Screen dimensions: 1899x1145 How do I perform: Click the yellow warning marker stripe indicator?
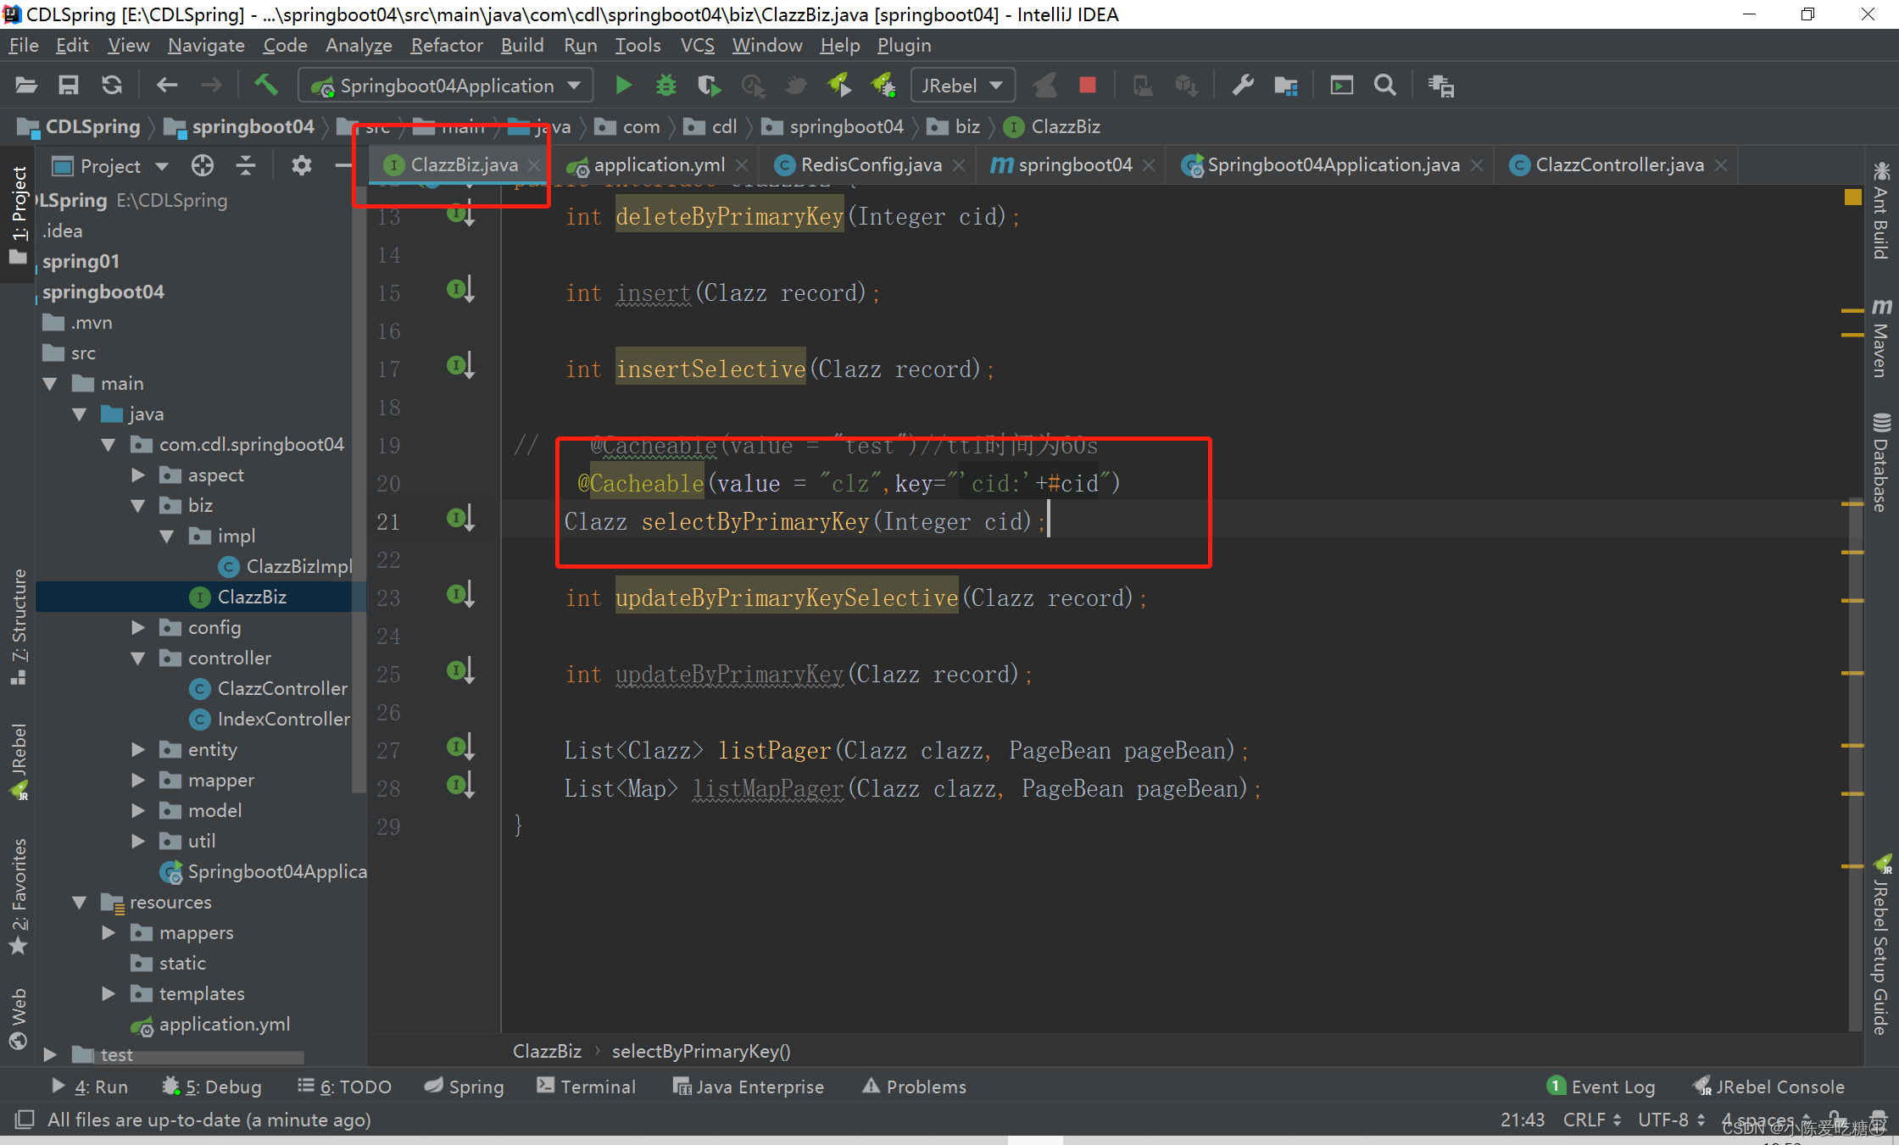pos(1852,197)
